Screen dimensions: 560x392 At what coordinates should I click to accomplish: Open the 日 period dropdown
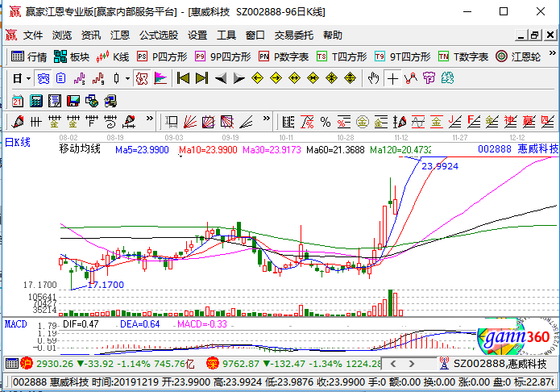pos(22,78)
